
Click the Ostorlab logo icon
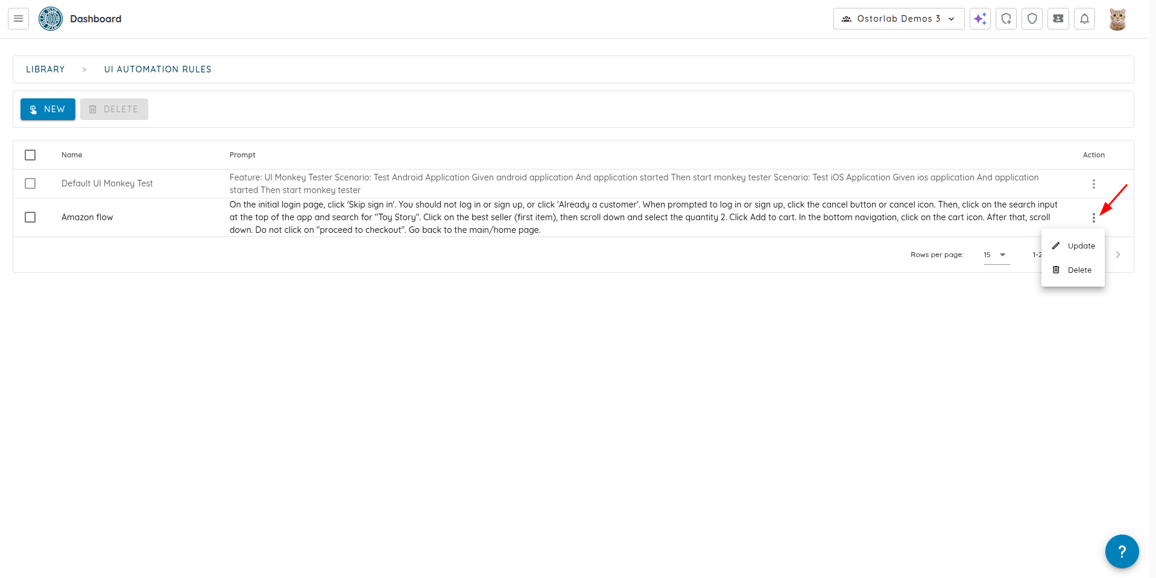51,19
